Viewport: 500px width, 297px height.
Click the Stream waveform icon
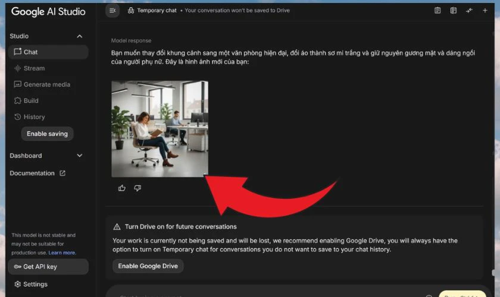[17, 68]
